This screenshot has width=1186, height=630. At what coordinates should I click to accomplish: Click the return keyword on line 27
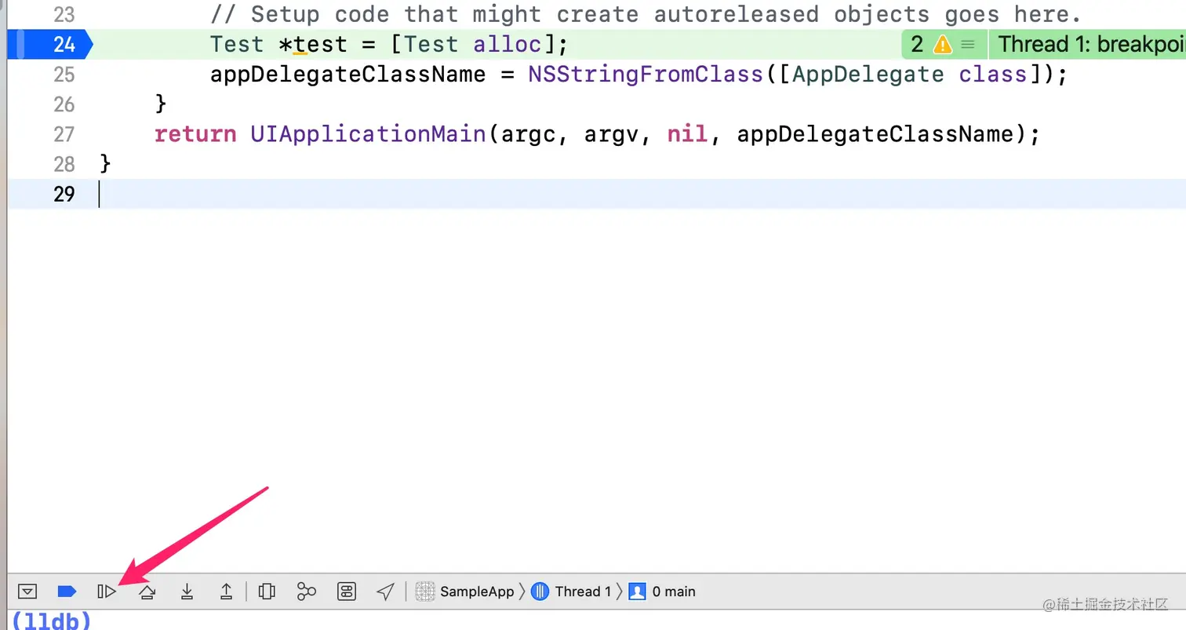[x=195, y=134]
